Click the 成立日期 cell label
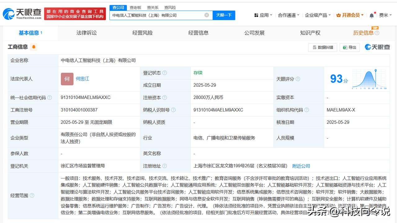The image size is (397, 223). coord(152,85)
